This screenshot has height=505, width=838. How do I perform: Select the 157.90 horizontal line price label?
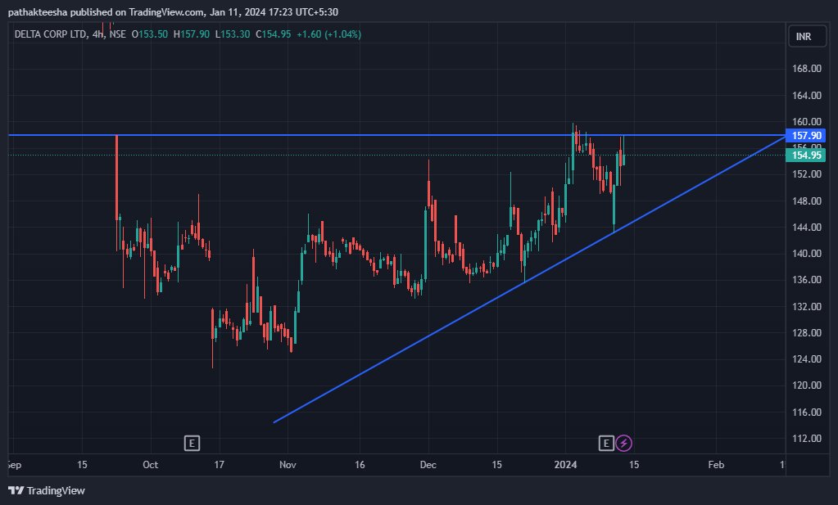click(x=806, y=136)
